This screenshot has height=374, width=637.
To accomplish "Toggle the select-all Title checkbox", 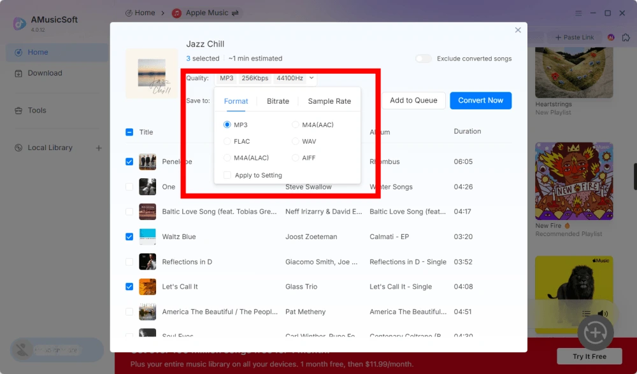I will point(129,132).
